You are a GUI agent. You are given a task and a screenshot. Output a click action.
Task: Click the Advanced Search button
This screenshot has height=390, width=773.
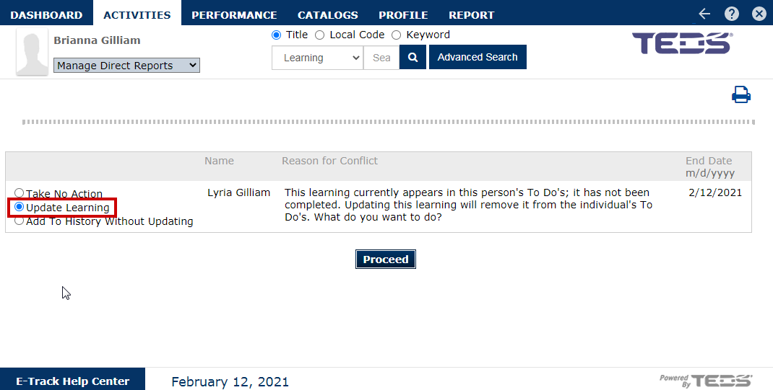coord(478,58)
